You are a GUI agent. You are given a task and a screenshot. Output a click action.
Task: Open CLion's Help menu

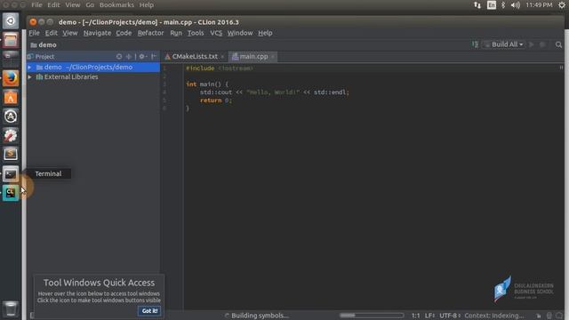point(265,33)
